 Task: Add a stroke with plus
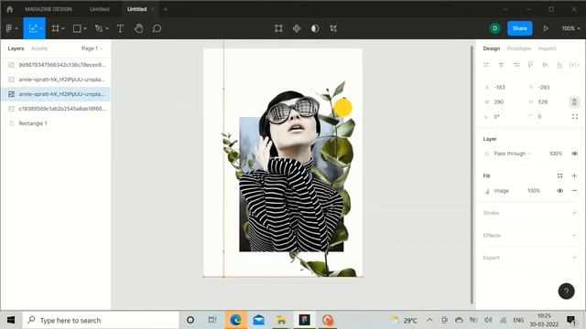click(574, 213)
